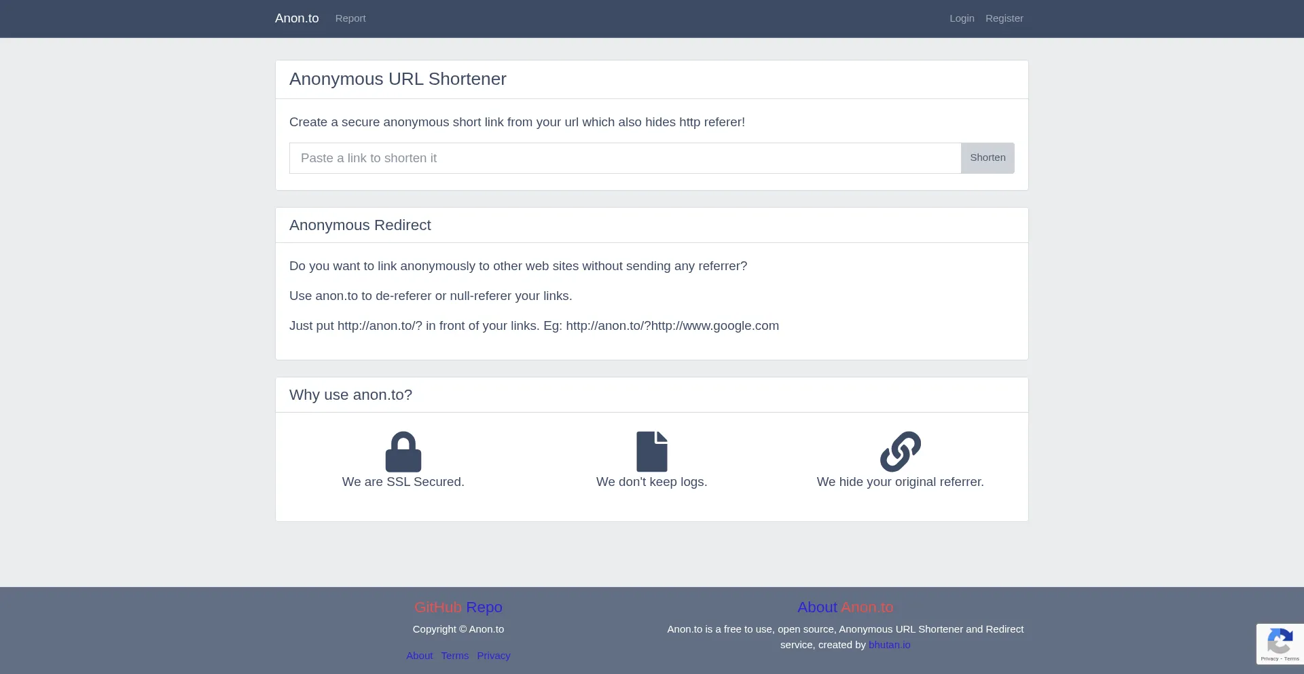This screenshot has width=1304, height=674.
Task: Click the 'Copyright © Anon.to' footer text
Action: [x=458, y=629]
